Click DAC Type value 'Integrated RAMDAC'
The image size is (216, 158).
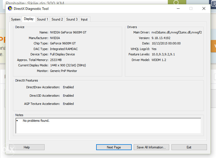(x=64, y=49)
